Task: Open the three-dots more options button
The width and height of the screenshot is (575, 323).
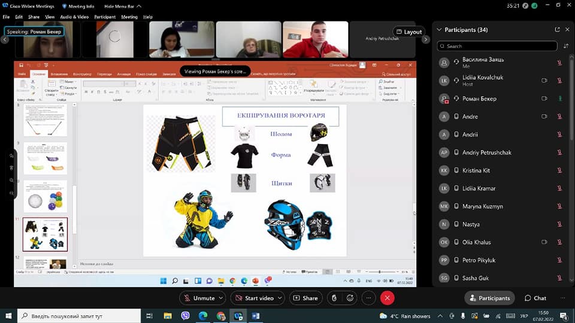Action: [x=368, y=298]
